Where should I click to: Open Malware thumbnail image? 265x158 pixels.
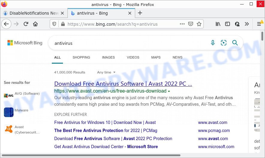(9, 112)
